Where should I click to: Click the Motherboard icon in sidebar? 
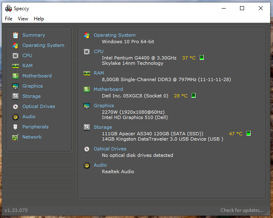tap(15, 76)
